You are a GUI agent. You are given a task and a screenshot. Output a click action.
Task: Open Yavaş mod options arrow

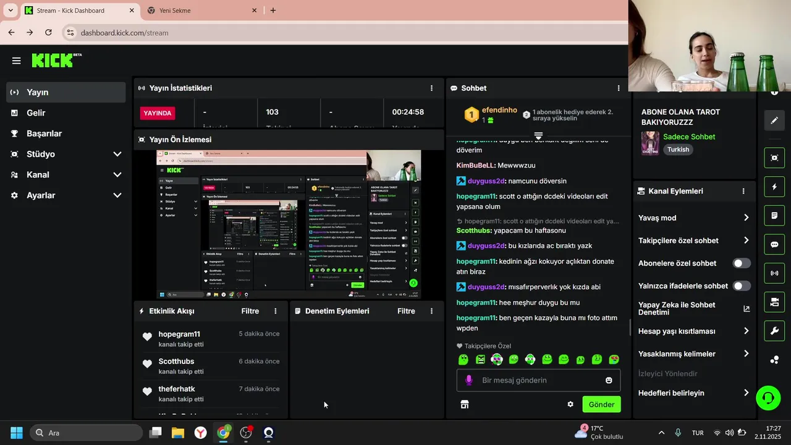point(747,218)
